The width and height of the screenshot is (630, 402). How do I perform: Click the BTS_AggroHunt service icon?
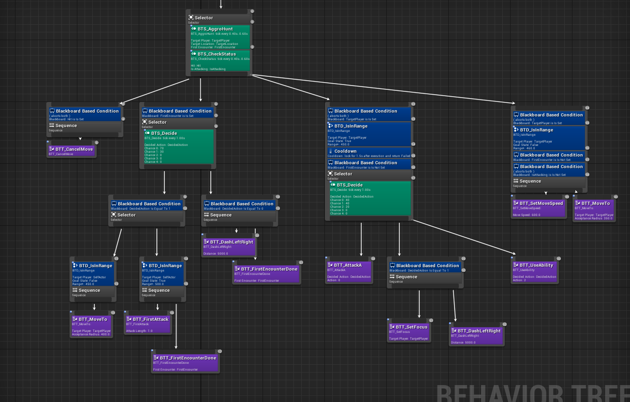[194, 29]
